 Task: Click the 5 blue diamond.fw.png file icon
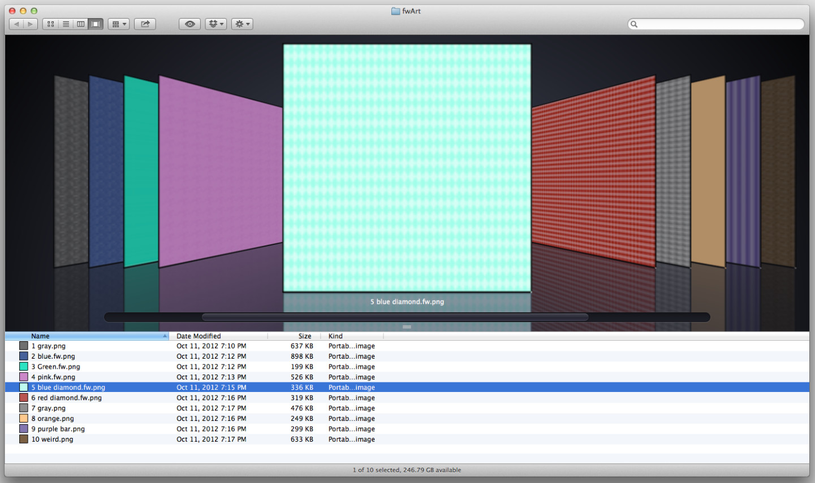point(24,388)
